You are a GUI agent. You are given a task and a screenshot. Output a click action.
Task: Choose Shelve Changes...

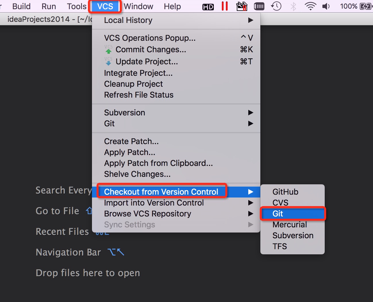click(176, 174)
